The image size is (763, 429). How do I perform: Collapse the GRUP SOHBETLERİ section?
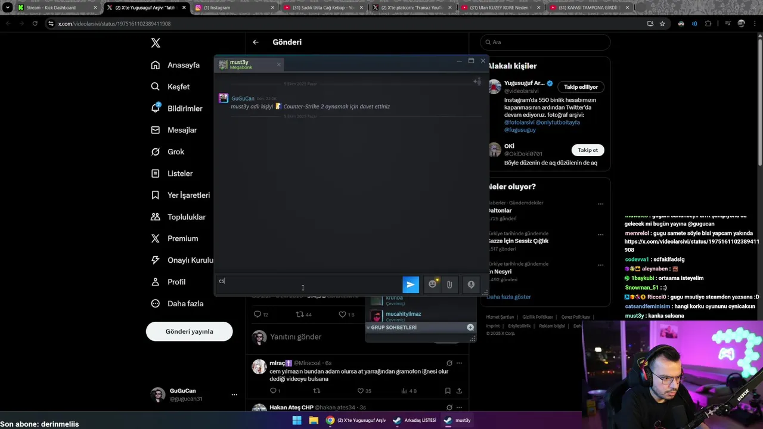368,327
